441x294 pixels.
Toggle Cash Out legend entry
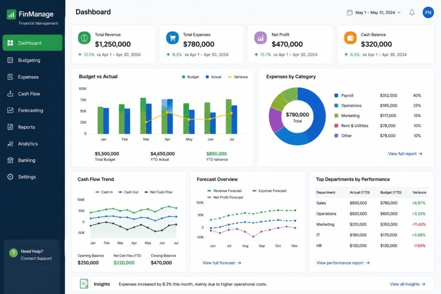coord(128,192)
